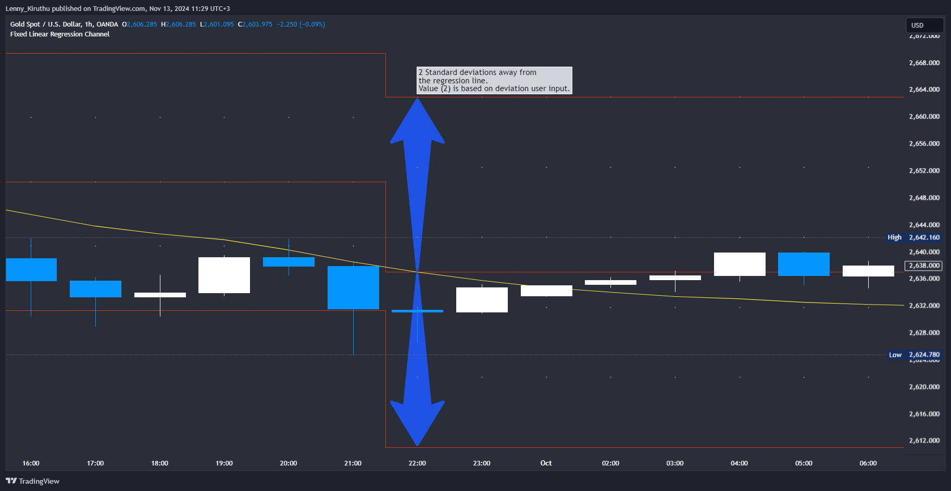
Task: Click the large blue candle at 21:00
Action: (x=353, y=287)
